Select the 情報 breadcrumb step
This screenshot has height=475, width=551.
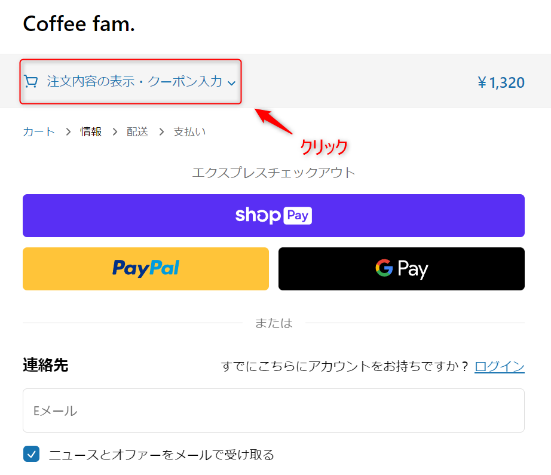[x=91, y=132]
